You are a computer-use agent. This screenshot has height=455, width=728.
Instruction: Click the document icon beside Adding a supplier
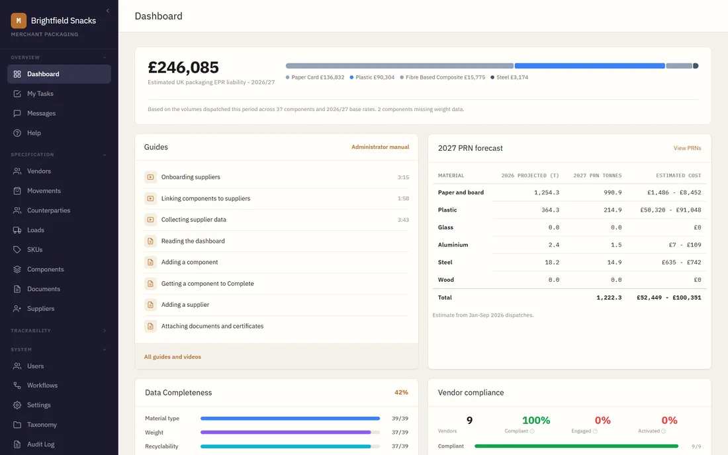tap(150, 305)
